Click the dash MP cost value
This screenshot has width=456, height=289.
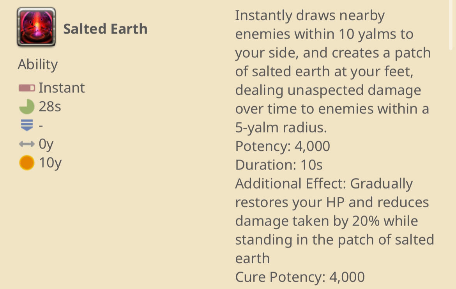pyautogui.click(x=41, y=126)
